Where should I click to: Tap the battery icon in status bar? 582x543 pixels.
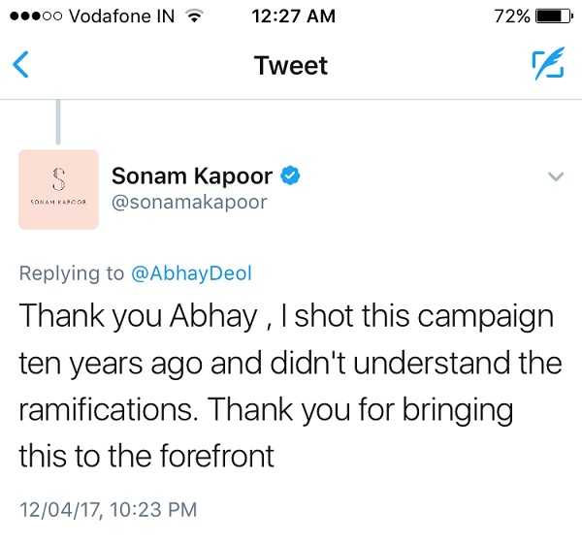click(x=555, y=16)
